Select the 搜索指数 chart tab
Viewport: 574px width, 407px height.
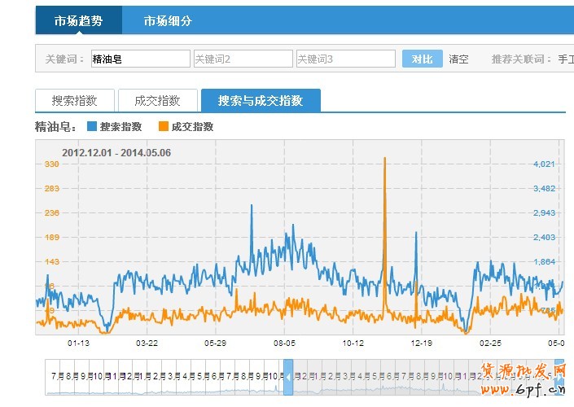pos(75,101)
